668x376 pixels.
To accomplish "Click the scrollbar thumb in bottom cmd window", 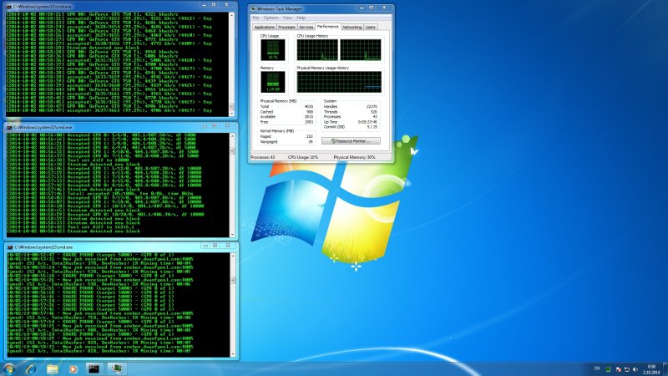I will (x=233, y=280).
